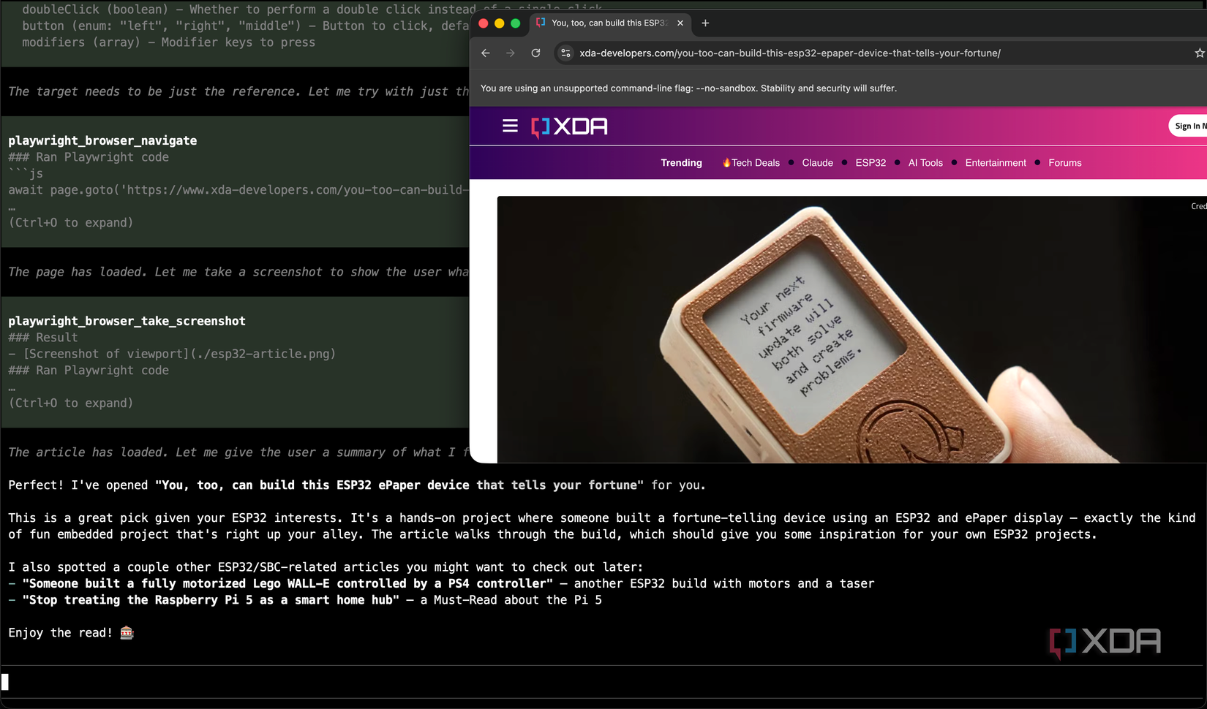1207x709 pixels.
Task: Open the ESP32 trending topic
Action: [871, 163]
